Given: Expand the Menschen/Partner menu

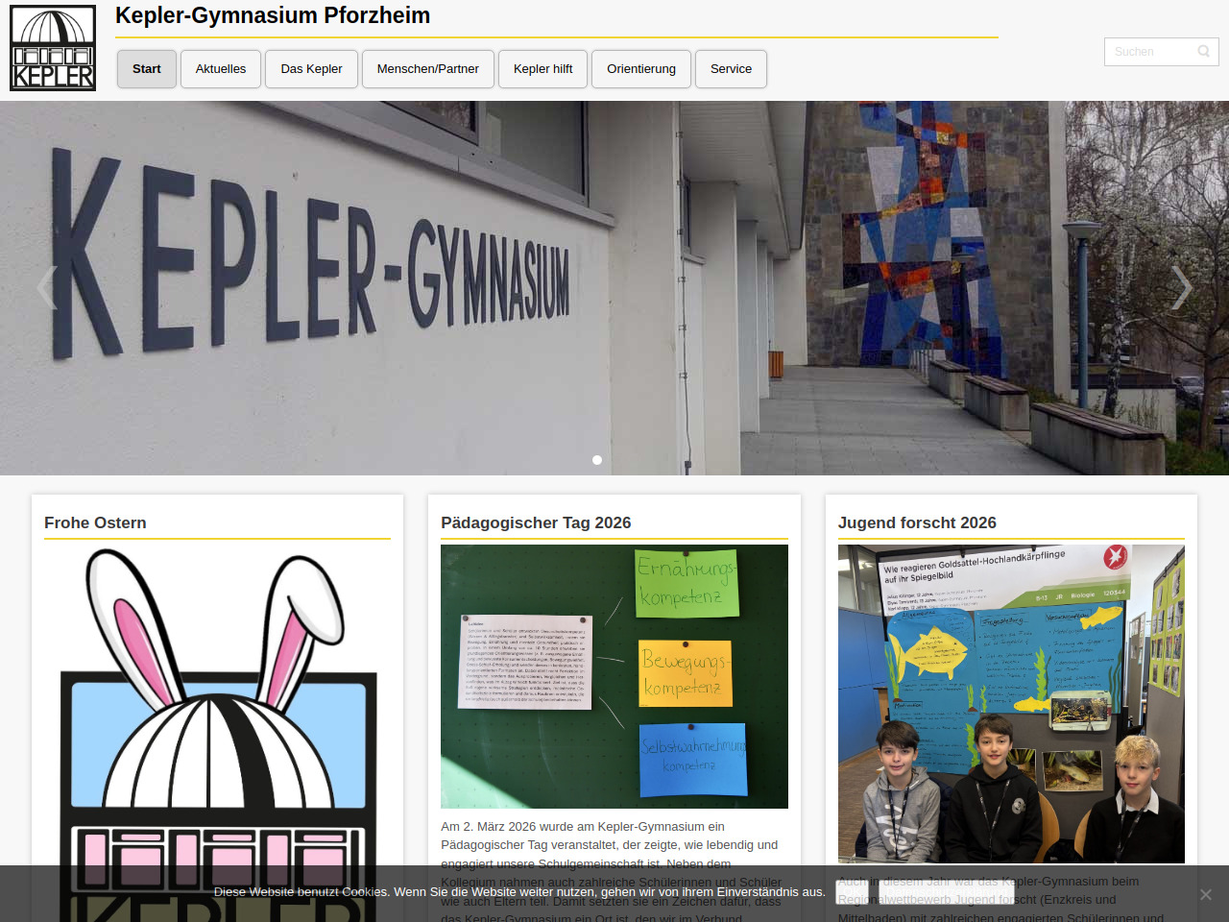Looking at the screenshot, I should (427, 69).
